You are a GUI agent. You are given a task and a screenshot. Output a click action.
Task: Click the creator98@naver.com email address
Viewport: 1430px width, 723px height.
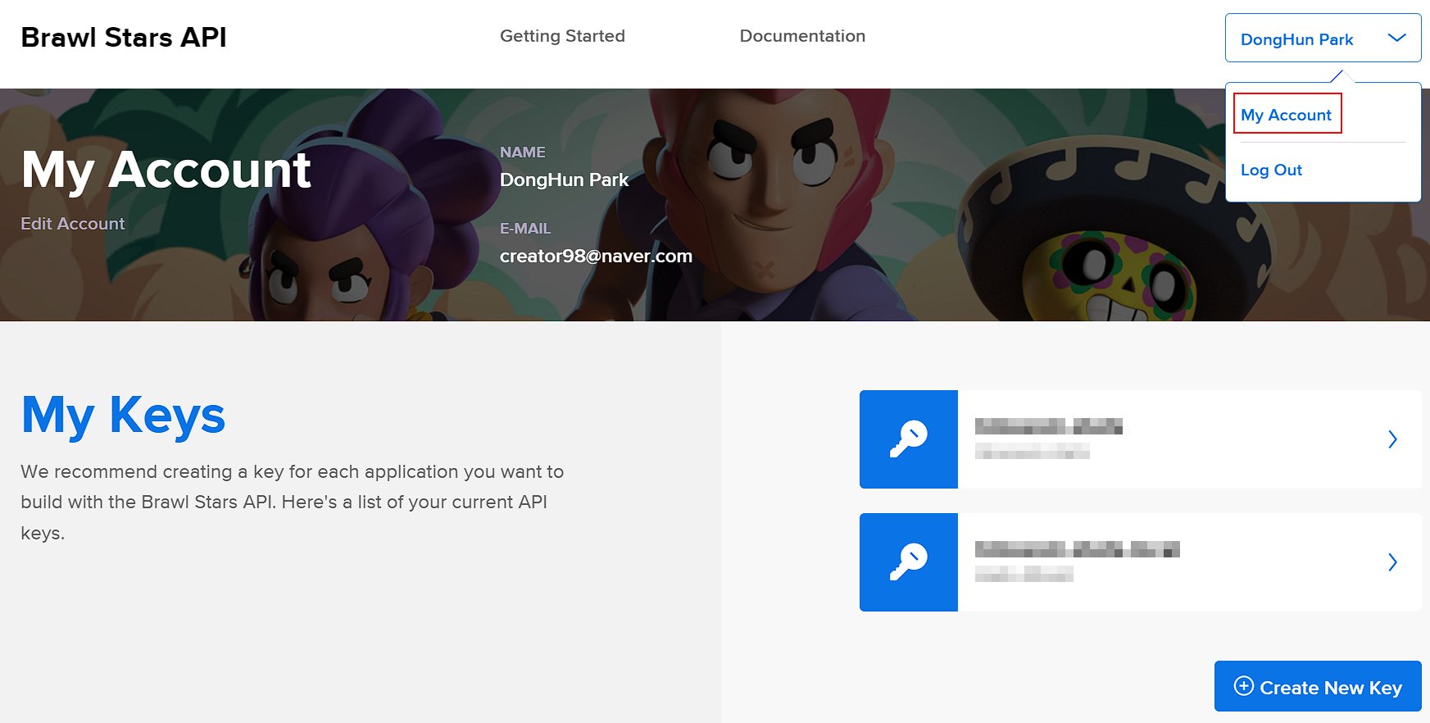tap(596, 257)
